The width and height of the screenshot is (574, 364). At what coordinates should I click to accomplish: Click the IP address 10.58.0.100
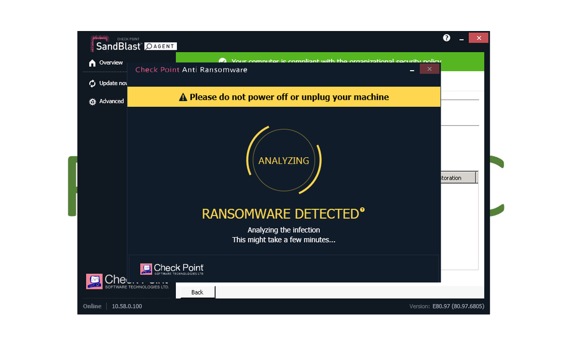[126, 306]
